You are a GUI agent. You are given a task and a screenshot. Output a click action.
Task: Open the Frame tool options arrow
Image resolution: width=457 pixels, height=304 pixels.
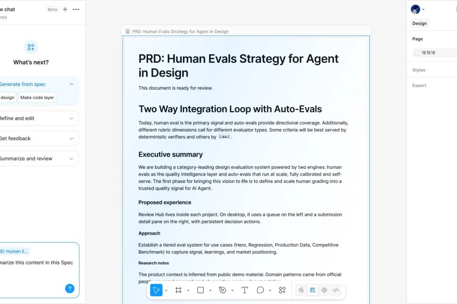[x=188, y=290]
